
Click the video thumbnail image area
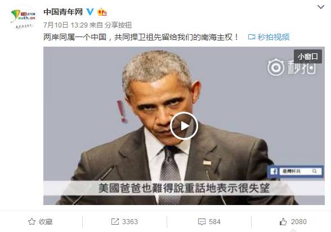184,126
